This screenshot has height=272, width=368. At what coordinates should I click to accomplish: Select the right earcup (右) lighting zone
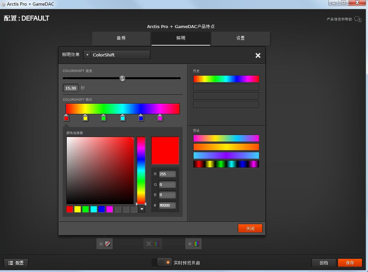[105, 244]
